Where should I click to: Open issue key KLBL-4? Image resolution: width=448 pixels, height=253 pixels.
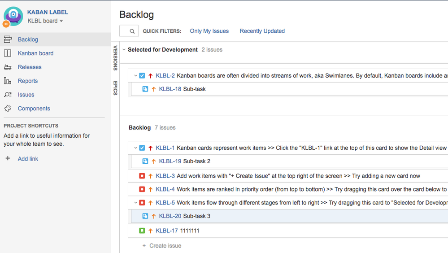click(165, 189)
